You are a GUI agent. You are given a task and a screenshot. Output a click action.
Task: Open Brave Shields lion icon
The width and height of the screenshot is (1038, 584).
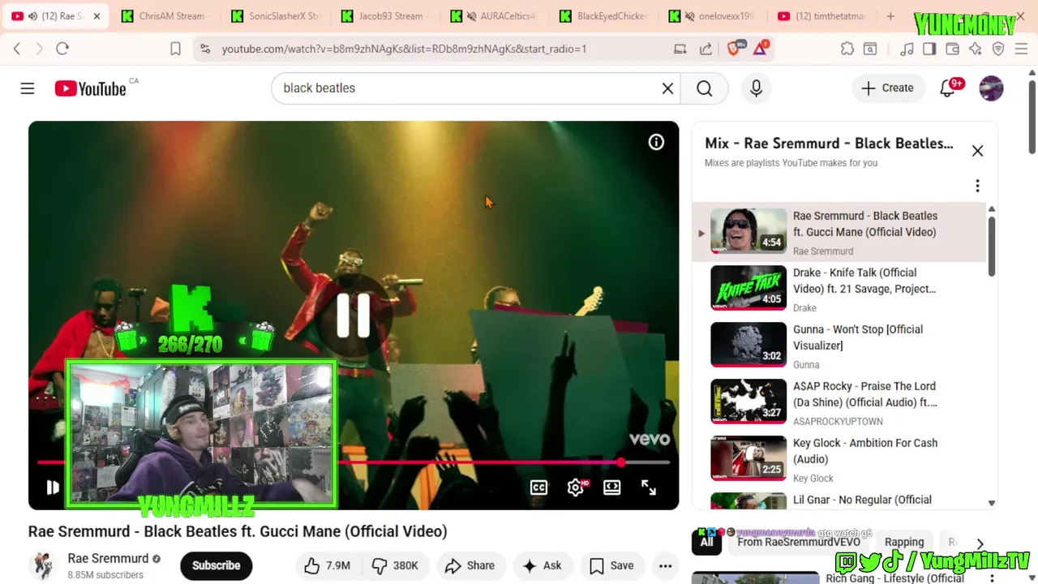tap(735, 49)
